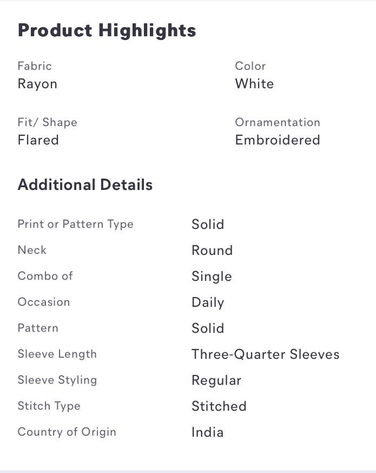The height and width of the screenshot is (473, 376).
Task: Click the Round neck value
Action: click(x=212, y=251)
